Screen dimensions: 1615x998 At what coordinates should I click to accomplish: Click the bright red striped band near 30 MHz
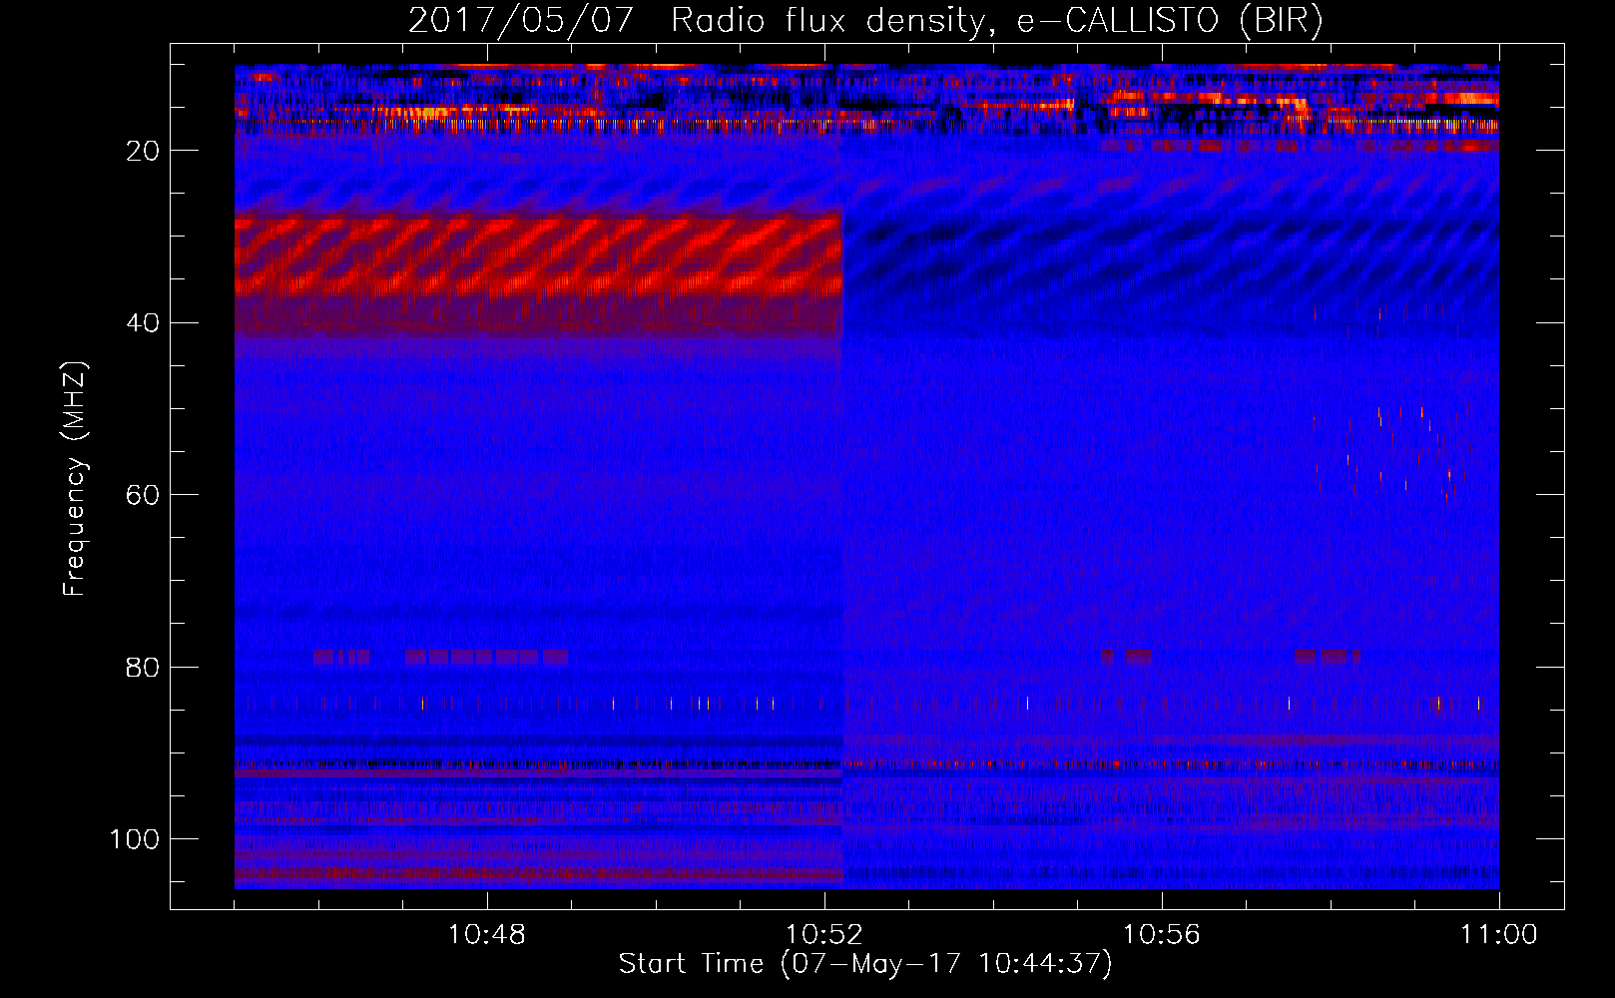[x=539, y=257]
